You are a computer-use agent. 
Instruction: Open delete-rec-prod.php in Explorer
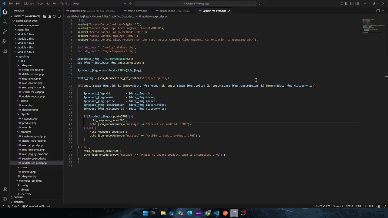[x=34, y=141]
